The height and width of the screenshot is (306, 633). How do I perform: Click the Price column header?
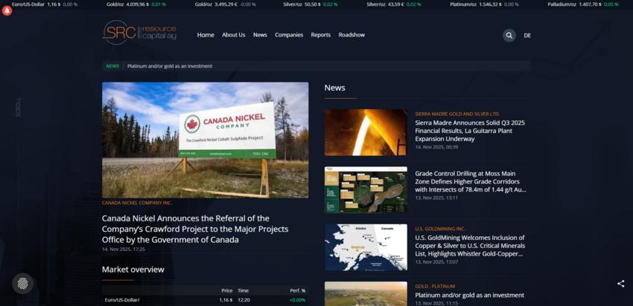tap(227, 290)
